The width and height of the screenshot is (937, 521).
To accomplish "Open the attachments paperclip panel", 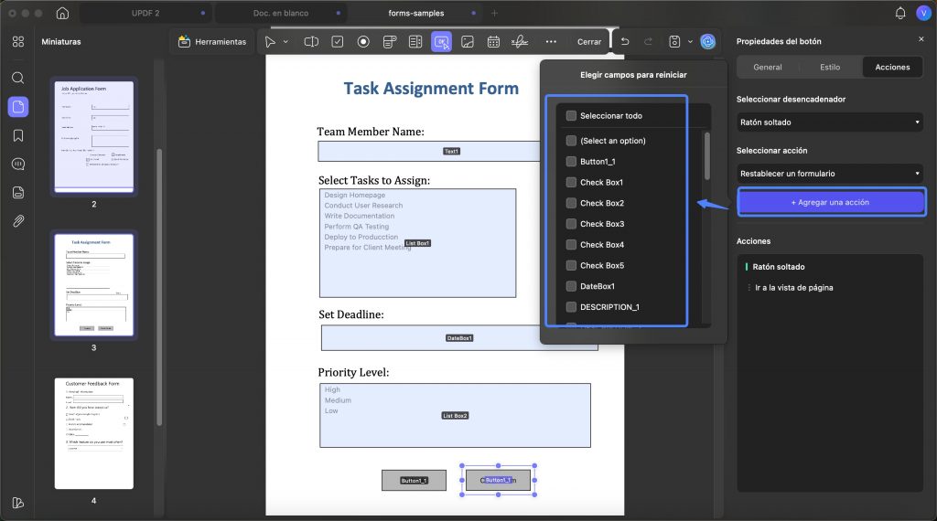I will [x=18, y=221].
